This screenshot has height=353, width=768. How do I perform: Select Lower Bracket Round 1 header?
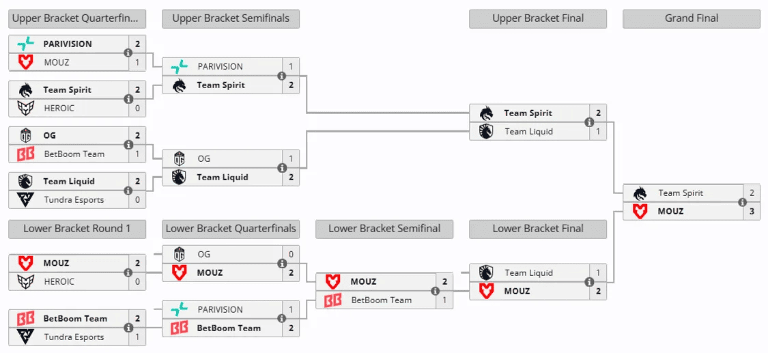click(76, 229)
